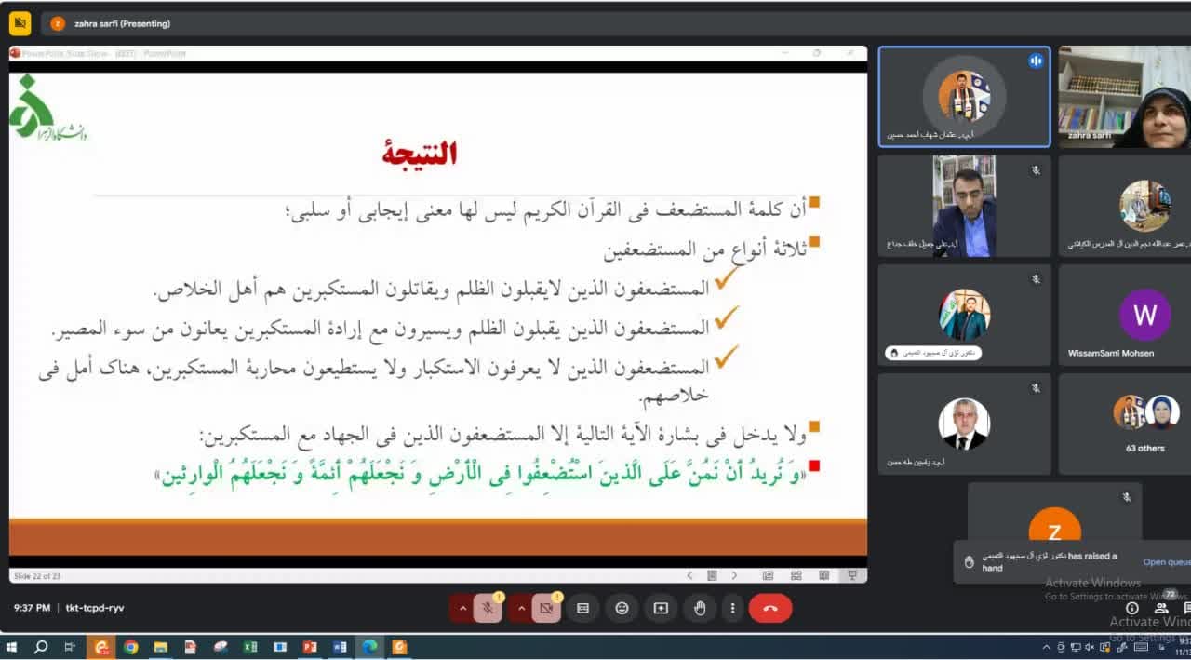
Task: Open Microsoft Edge from taskbar
Action: pyautogui.click(x=369, y=646)
